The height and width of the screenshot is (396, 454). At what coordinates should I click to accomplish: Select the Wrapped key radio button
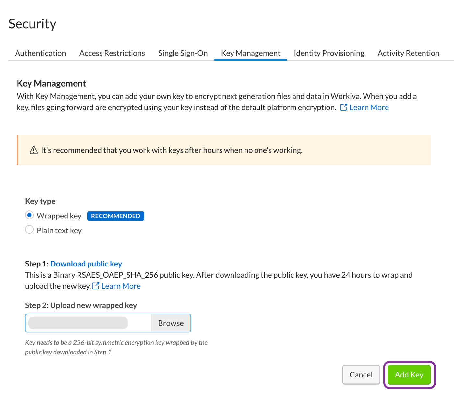[x=30, y=216]
